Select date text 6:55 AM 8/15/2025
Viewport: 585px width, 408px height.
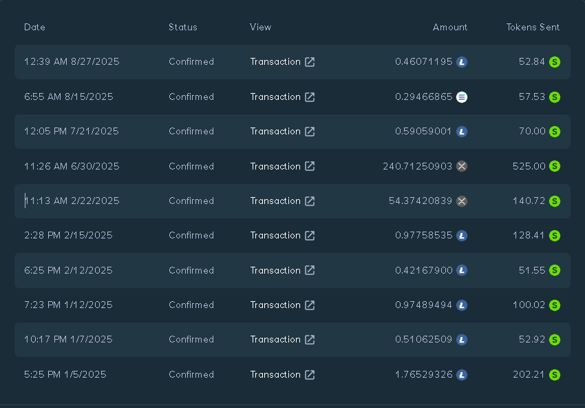click(69, 96)
